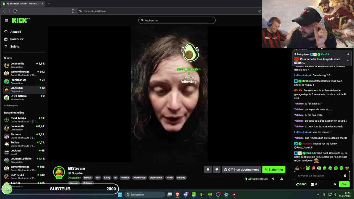Open Jolavanille channel in Suivis list

pos(24,65)
